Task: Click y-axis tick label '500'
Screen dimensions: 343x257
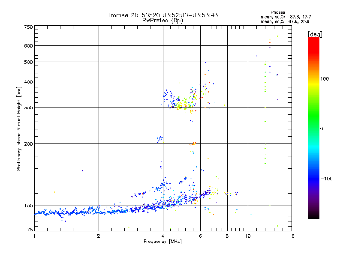Action: coord(28,62)
